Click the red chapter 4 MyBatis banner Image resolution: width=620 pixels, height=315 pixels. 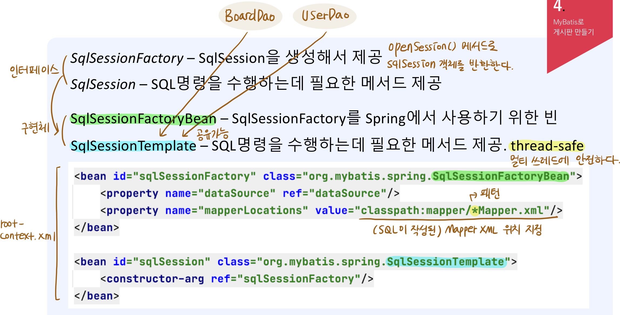click(574, 27)
